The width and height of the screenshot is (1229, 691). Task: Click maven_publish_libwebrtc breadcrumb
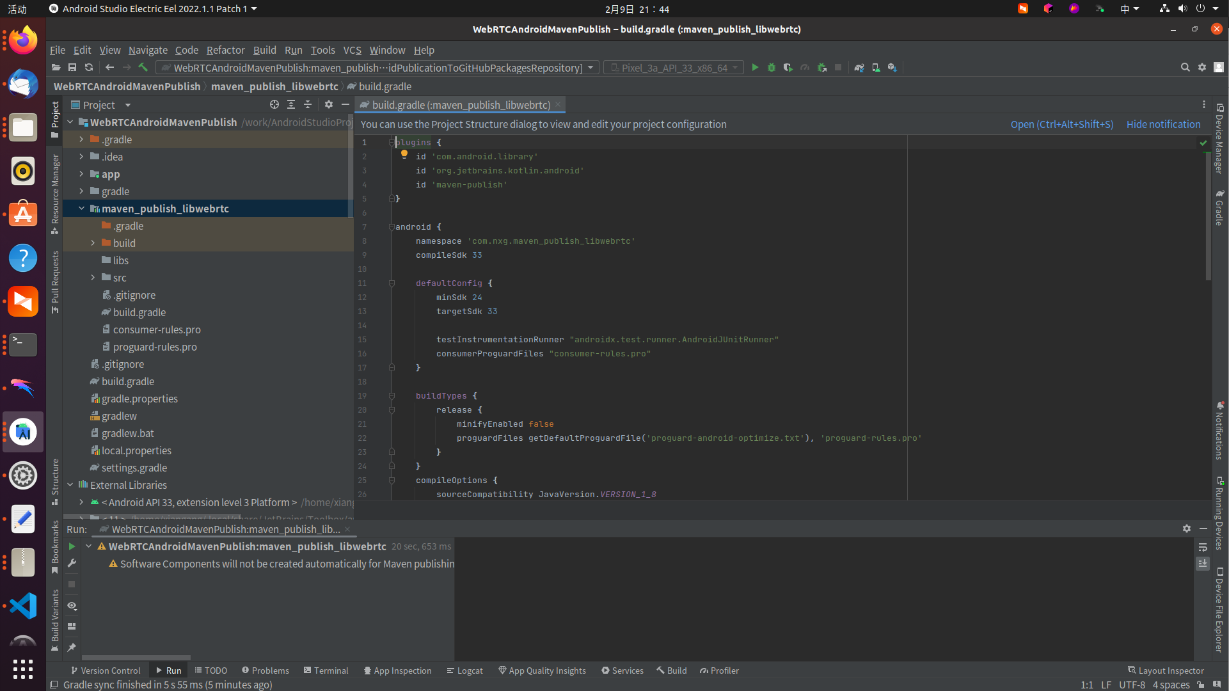[x=274, y=86]
